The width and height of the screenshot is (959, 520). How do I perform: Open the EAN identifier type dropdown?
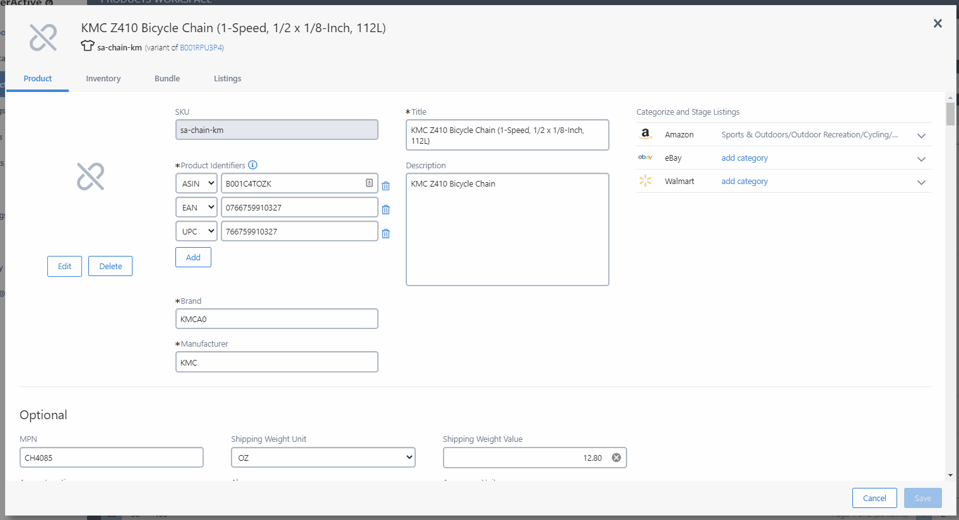(x=196, y=207)
